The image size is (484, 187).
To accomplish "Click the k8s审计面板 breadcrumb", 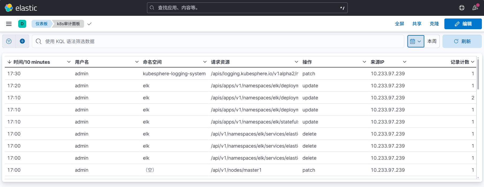I will (x=68, y=24).
